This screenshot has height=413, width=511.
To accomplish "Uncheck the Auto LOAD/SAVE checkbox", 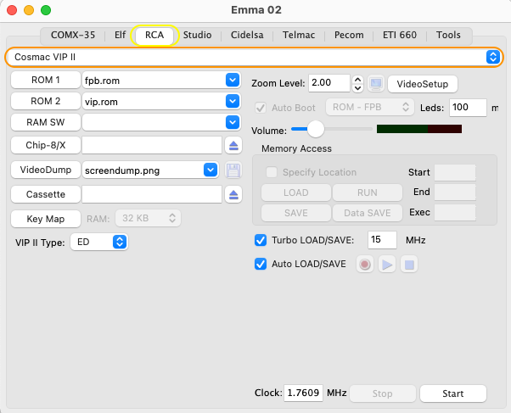I will [x=261, y=264].
